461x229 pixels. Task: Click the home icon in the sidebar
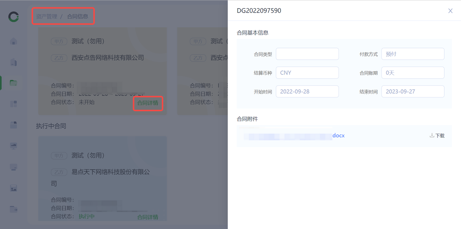[x=14, y=41]
